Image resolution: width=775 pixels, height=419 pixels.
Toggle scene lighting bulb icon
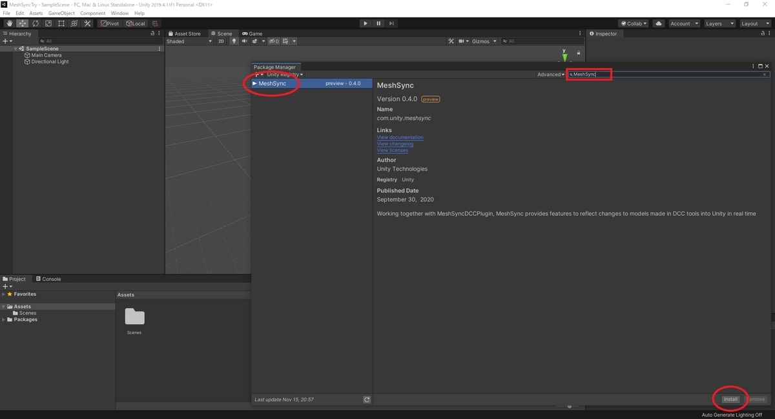coord(234,41)
